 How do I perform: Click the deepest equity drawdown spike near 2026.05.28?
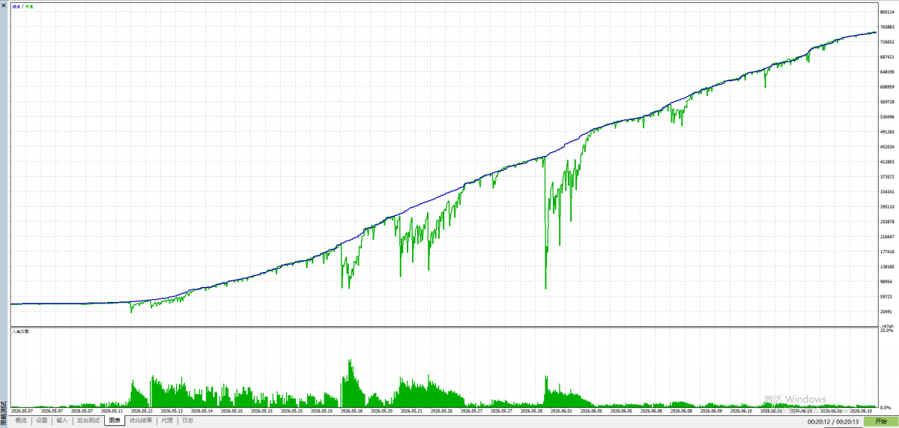coord(545,288)
